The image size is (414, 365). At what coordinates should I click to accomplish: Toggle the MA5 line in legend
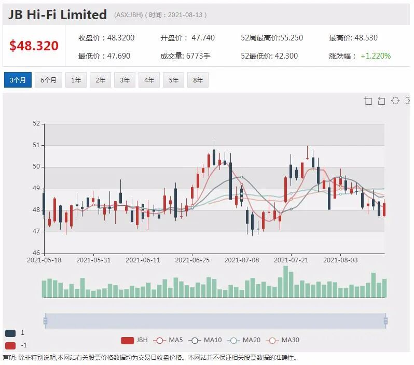click(168, 340)
